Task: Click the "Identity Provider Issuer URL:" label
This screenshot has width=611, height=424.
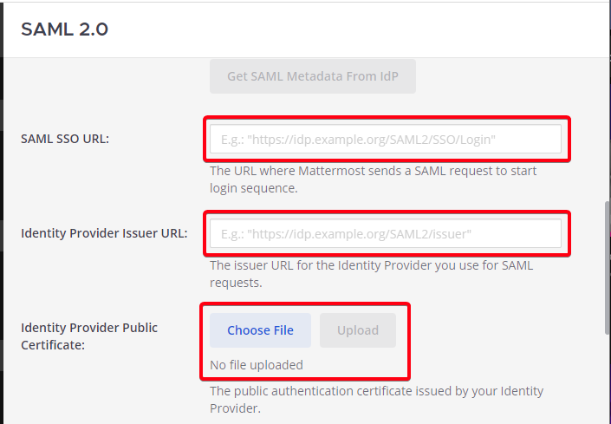Action: coord(104,233)
